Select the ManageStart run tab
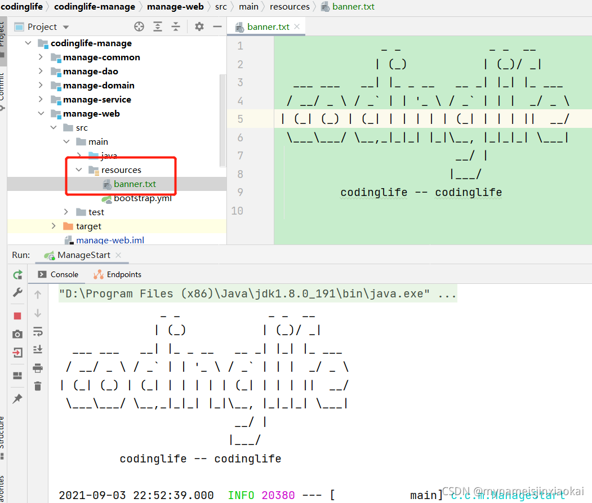Viewport: 592px width, 503px height. click(x=84, y=255)
